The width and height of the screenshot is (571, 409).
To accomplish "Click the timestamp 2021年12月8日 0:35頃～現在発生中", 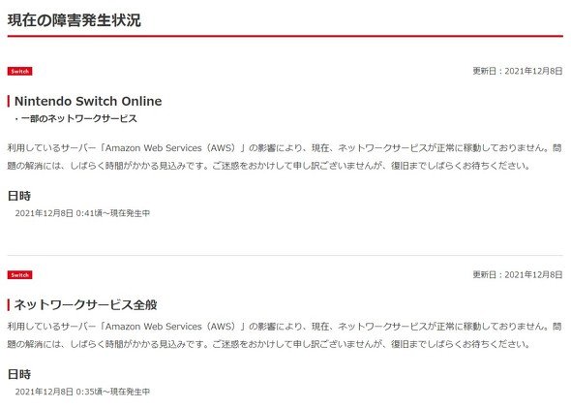I will pos(82,392).
